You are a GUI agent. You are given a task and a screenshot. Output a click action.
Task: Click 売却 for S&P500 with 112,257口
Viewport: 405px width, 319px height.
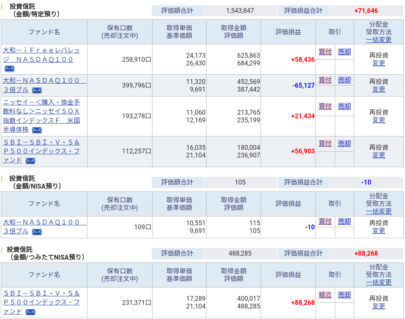344,143
